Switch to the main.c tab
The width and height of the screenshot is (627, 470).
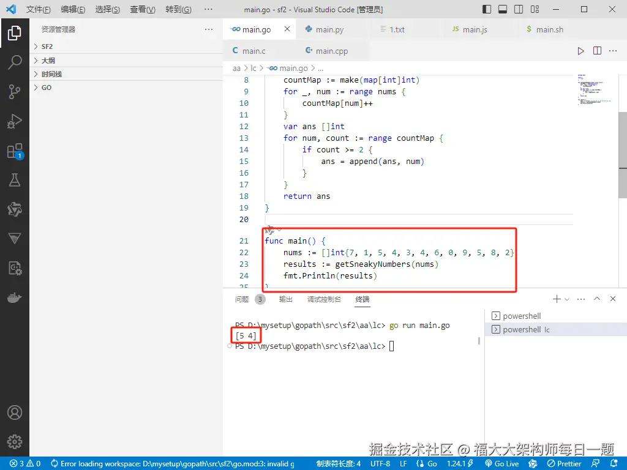coord(254,51)
